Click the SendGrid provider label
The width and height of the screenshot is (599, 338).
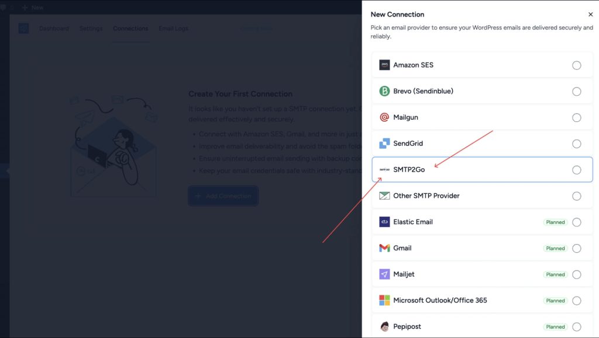click(x=408, y=143)
